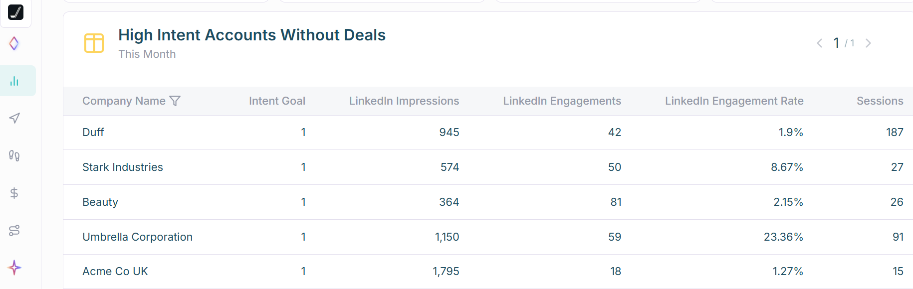The image size is (913, 289).
Task: Click the app logo at top of sidebar
Action: click(15, 13)
